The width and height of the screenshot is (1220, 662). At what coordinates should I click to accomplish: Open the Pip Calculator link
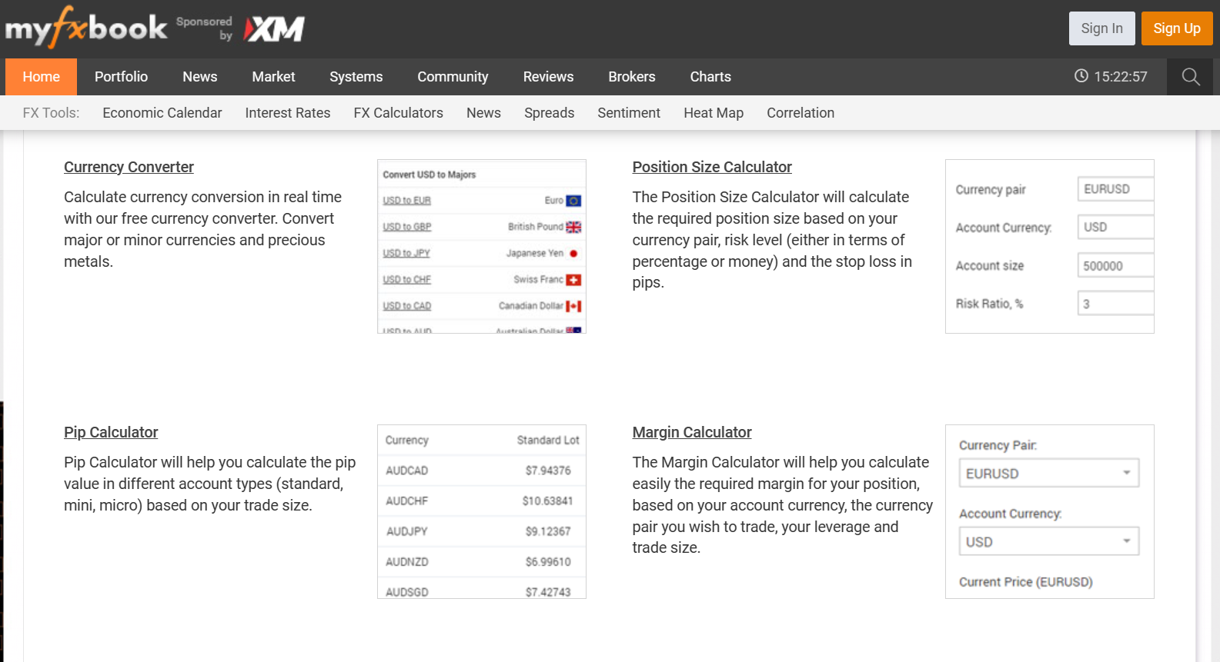[111, 432]
